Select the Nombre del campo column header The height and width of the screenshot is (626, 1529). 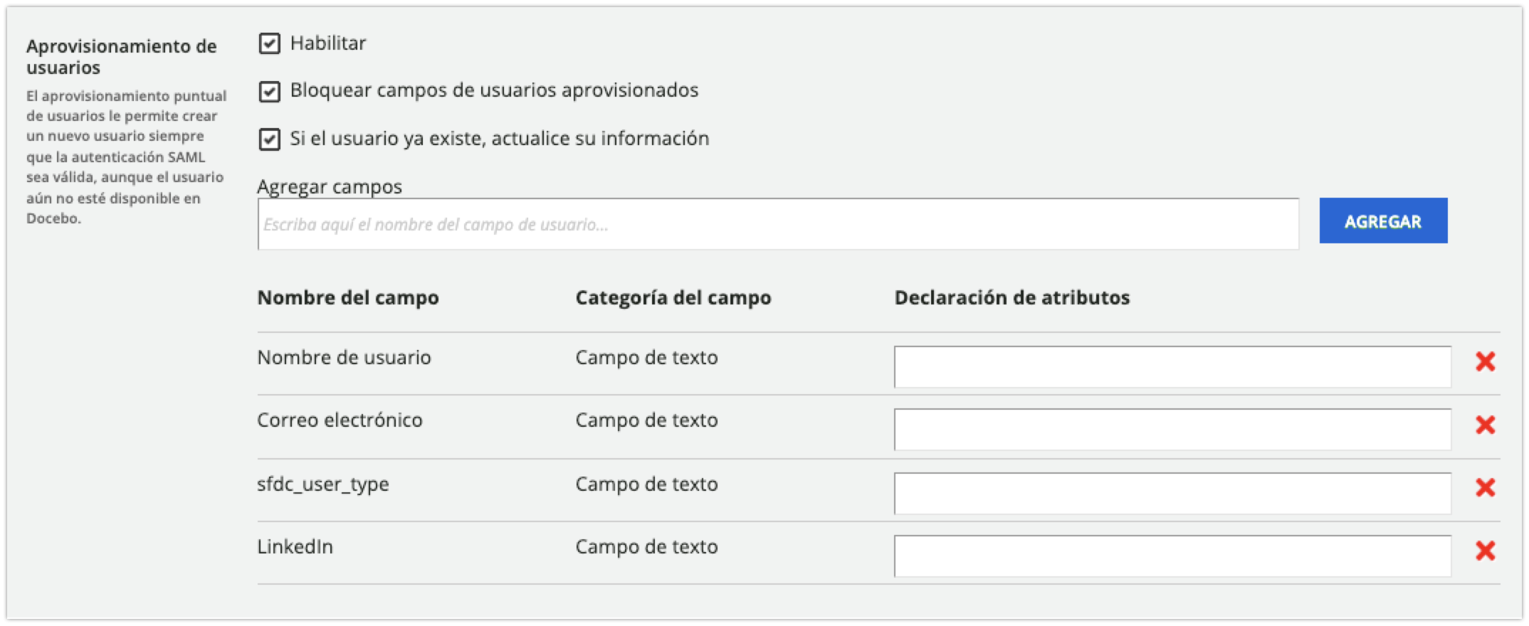tap(347, 297)
